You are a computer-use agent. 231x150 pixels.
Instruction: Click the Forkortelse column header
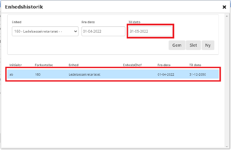(x=44, y=65)
